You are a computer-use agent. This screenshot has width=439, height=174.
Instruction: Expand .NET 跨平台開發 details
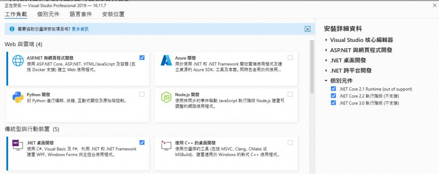326,71
